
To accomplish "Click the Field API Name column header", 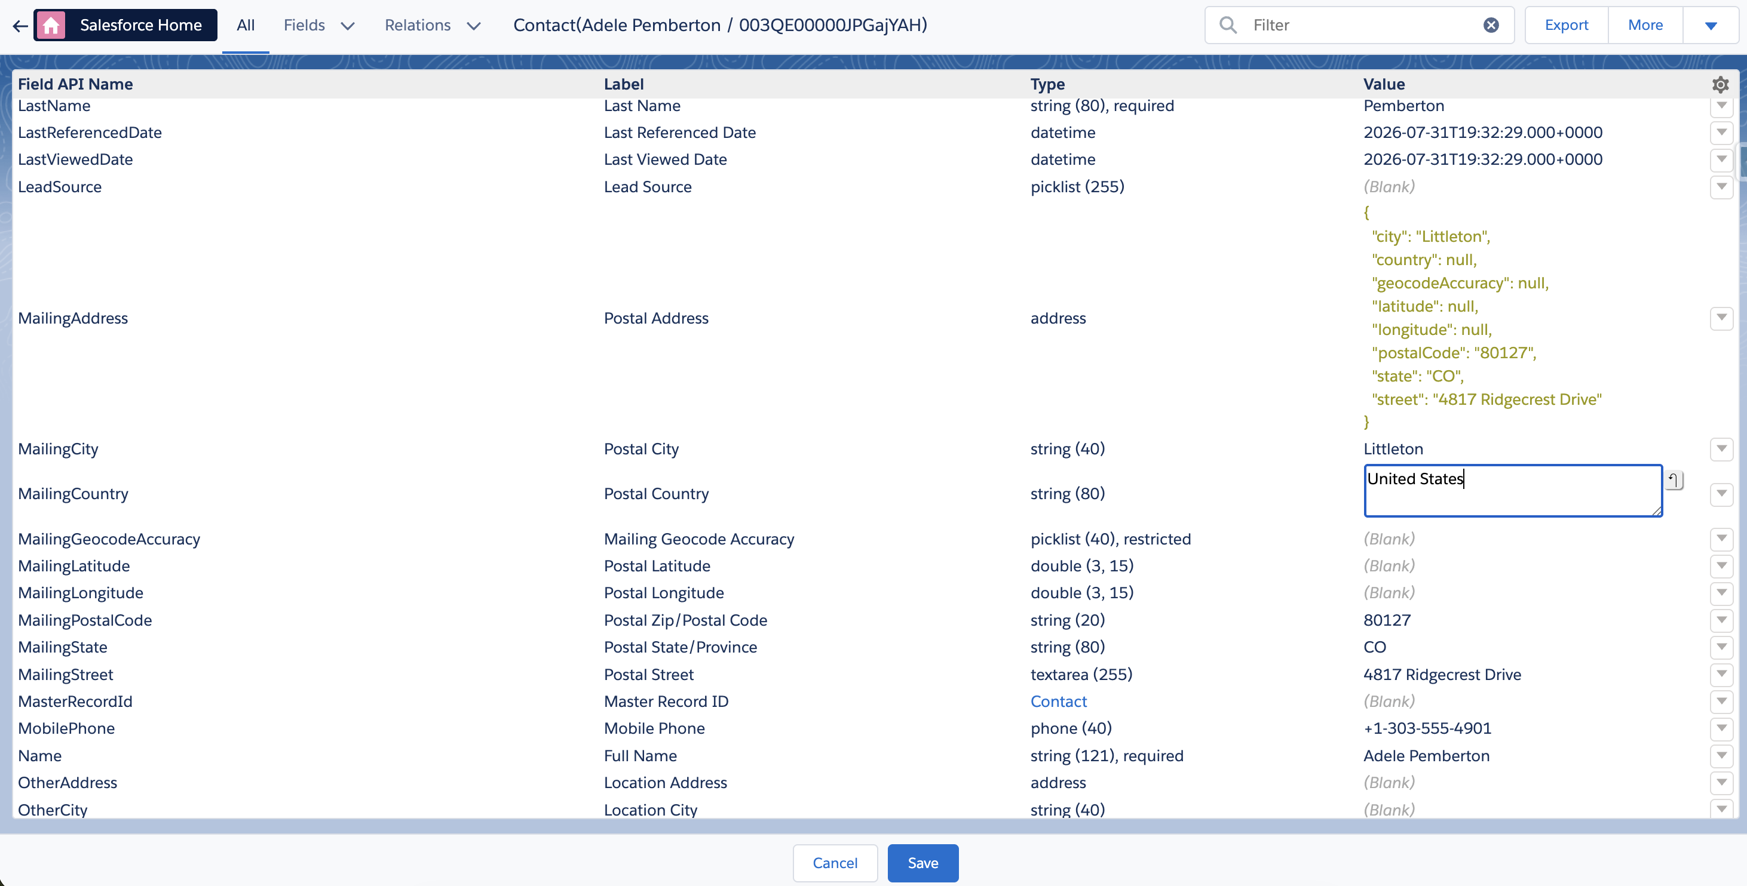I will (x=75, y=84).
